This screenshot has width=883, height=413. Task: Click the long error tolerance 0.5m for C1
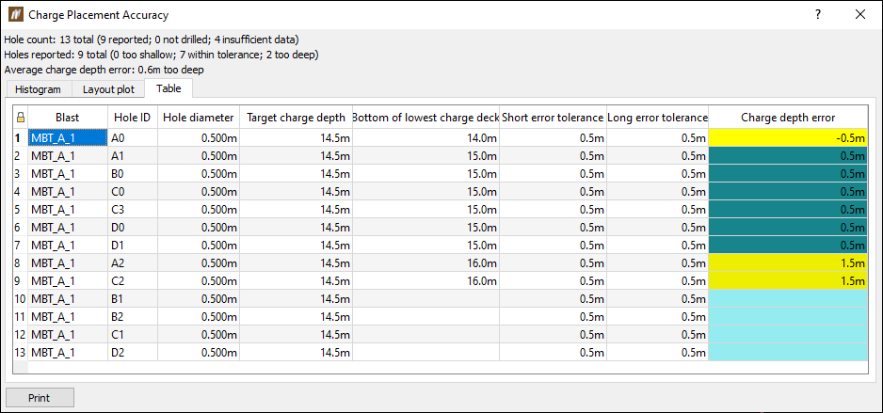point(658,335)
